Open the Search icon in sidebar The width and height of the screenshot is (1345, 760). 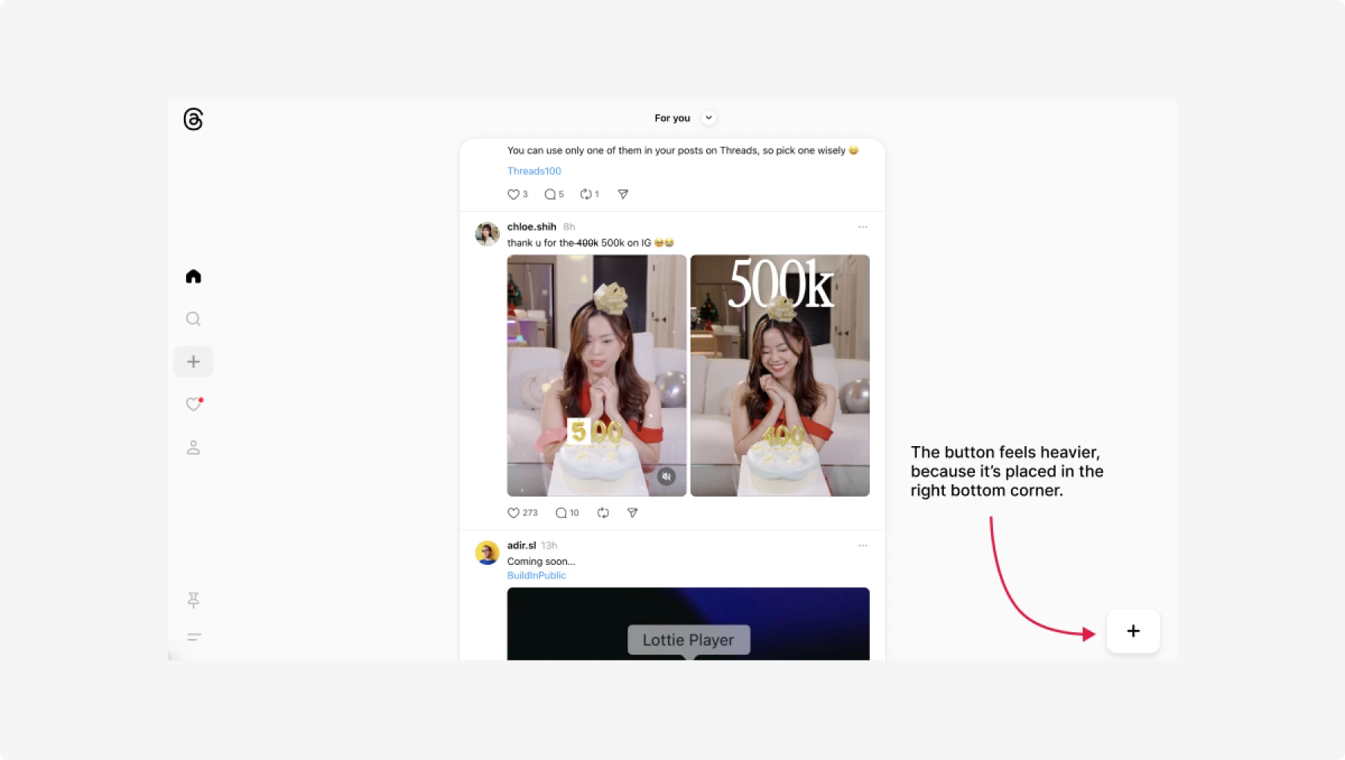[x=194, y=319]
